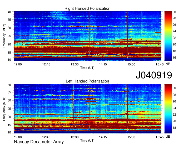Click the Left Handed Polarization spectrogram image
The height and width of the screenshot is (145, 179).
(87, 109)
